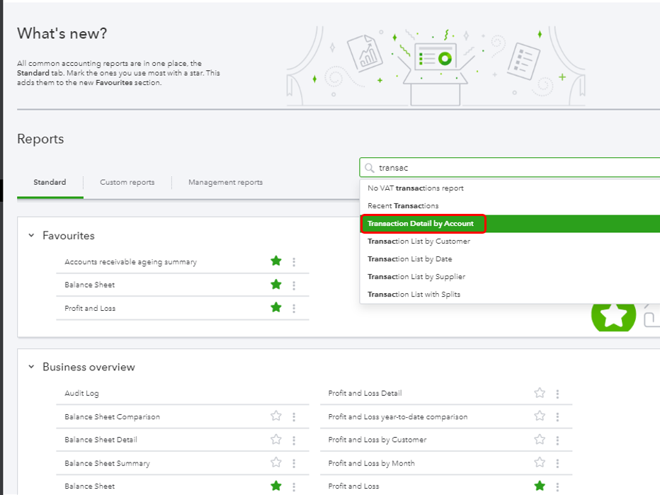Mark Profit and Loss year-to-date comparison as favourite
The width and height of the screenshot is (660, 495).
[540, 416]
